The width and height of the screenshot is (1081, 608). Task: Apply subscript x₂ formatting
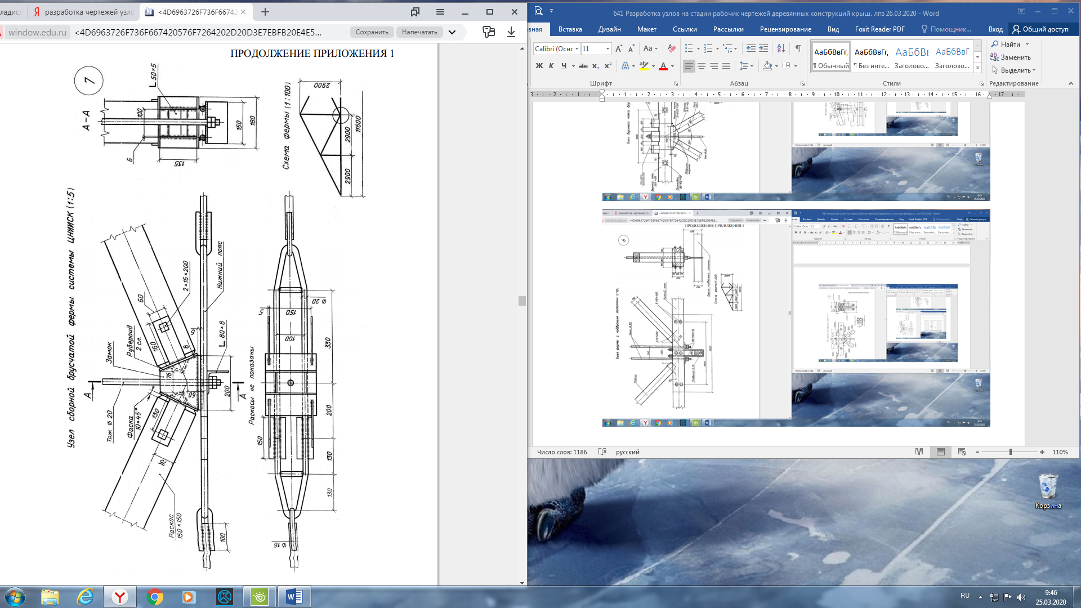tap(596, 66)
